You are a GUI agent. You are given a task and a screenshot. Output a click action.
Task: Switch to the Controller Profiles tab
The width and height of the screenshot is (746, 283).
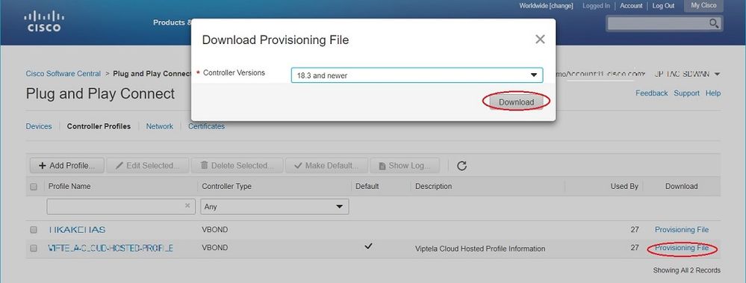(99, 126)
